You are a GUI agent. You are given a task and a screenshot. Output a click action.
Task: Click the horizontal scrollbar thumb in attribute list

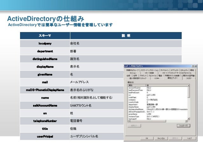148,121
